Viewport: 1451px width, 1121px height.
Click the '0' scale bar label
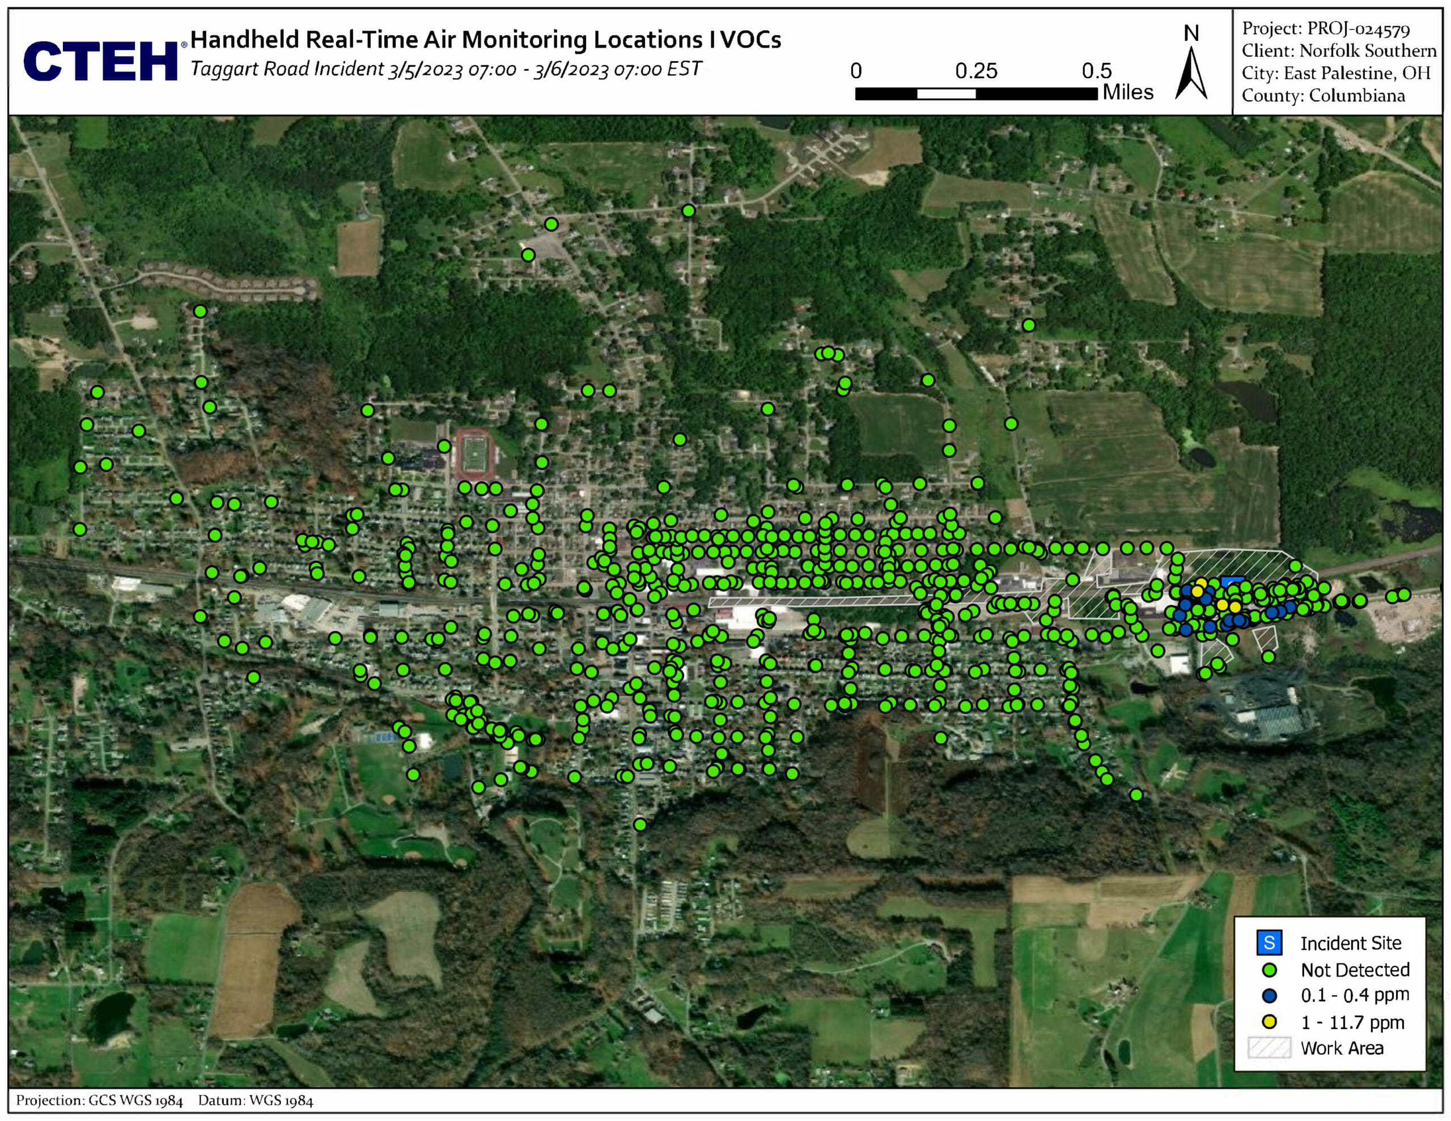(856, 71)
